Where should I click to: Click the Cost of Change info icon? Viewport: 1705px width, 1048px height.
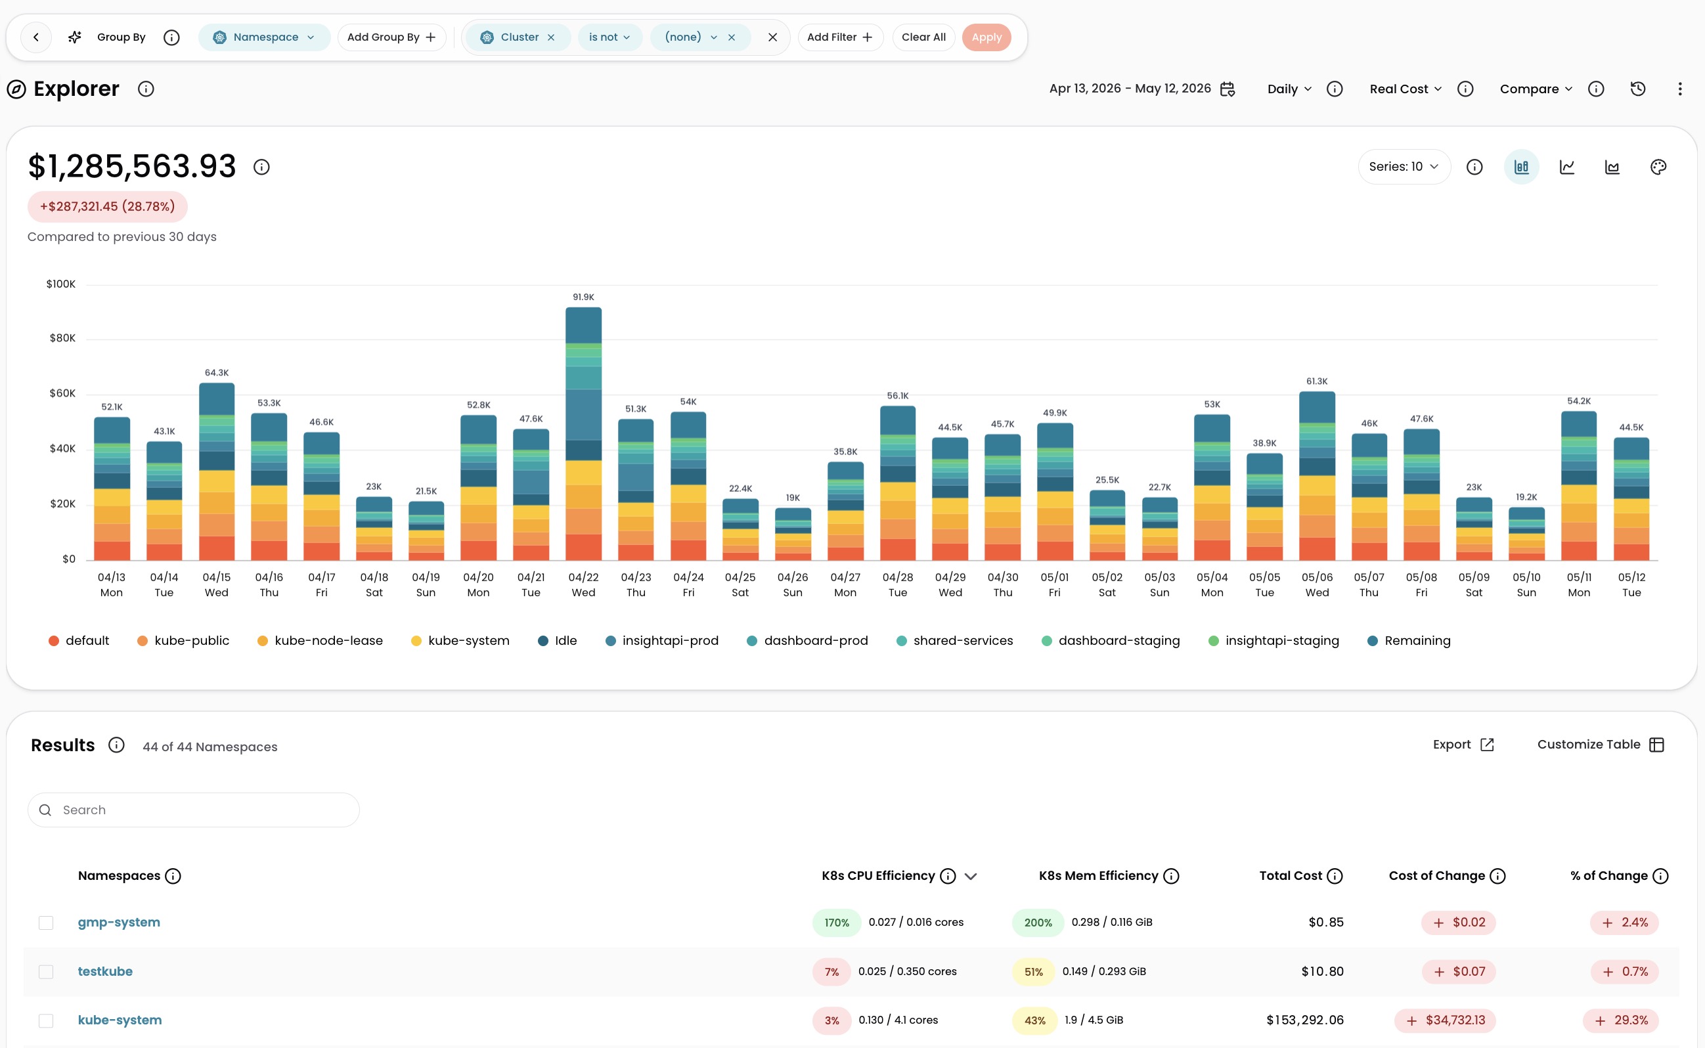1497,876
